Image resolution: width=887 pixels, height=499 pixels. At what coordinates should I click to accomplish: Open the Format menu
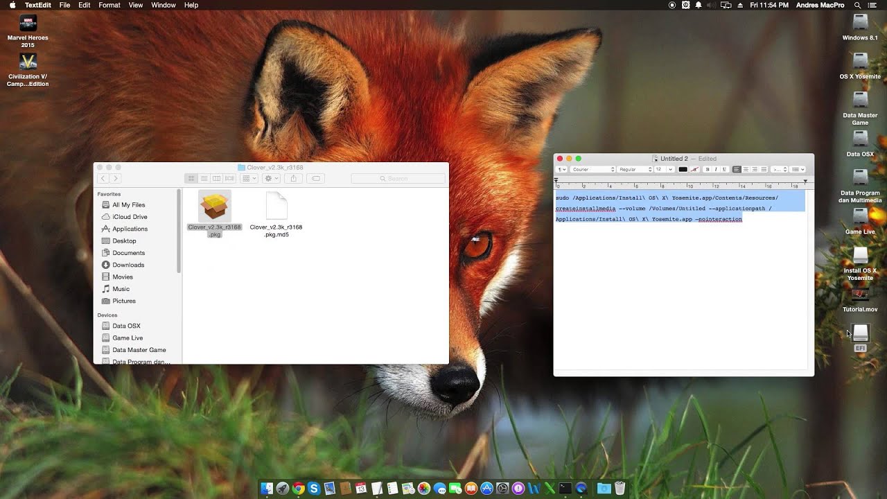(109, 5)
